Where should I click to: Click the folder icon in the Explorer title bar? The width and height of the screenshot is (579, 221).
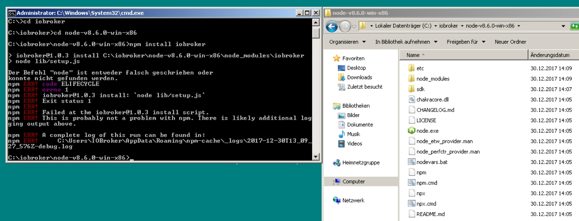(328, 13)
